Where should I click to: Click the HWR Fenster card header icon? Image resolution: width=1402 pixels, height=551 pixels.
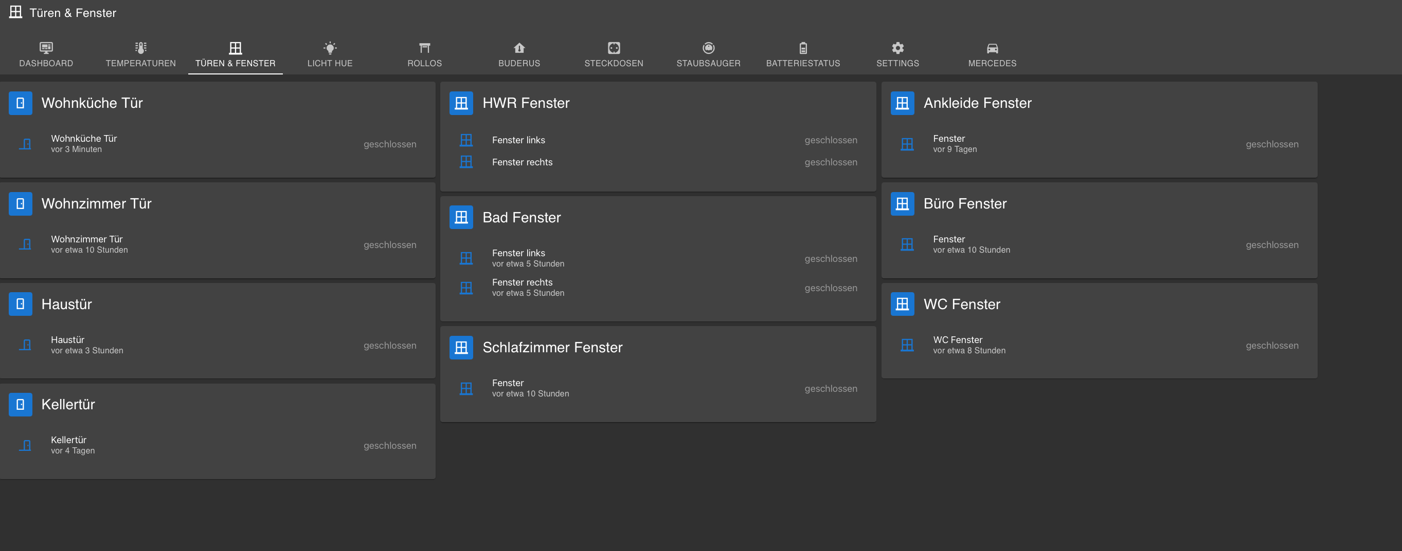coord(461,103)
